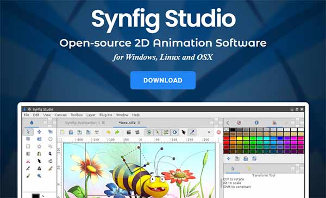
Task: Select the Fill bucket tool
Action: click(x=51, y=161)
